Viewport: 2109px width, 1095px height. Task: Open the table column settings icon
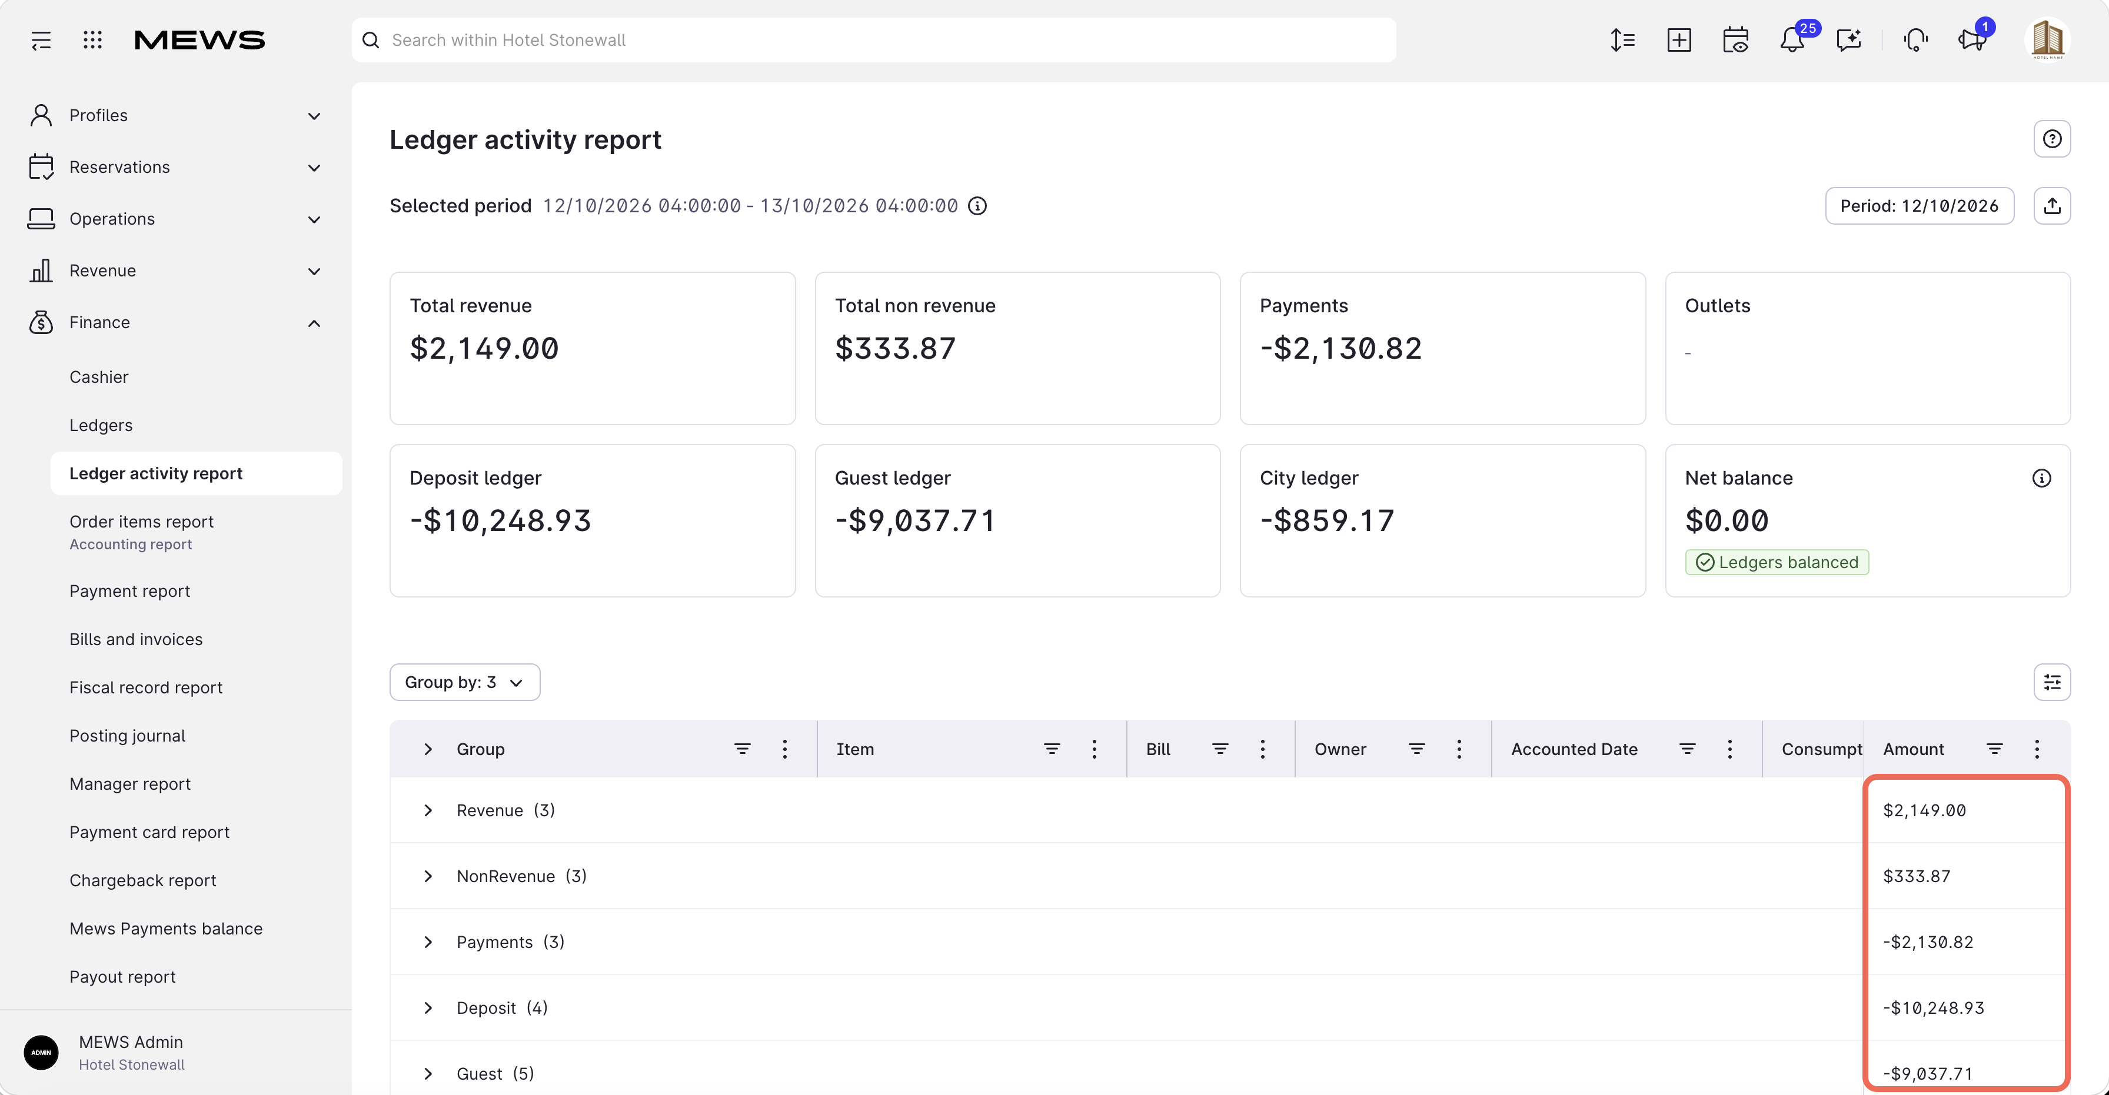(x=2052, y=682)
